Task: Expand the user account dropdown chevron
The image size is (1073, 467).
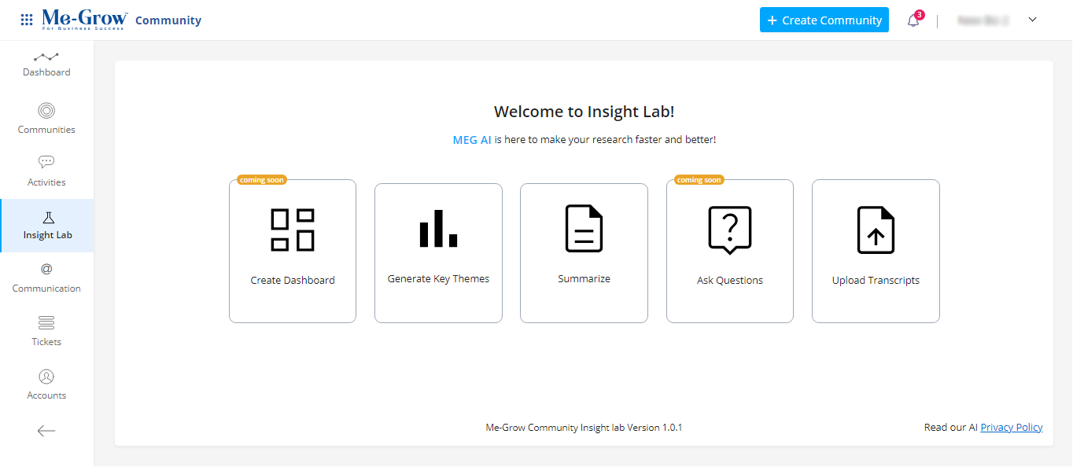Action: click(1032, 19)
